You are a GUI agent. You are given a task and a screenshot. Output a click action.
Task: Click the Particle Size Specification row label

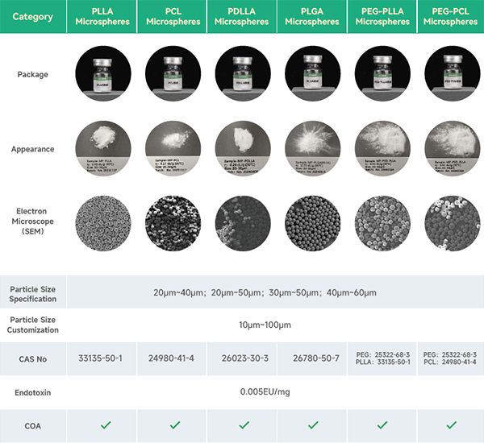(x=33, y=292)
